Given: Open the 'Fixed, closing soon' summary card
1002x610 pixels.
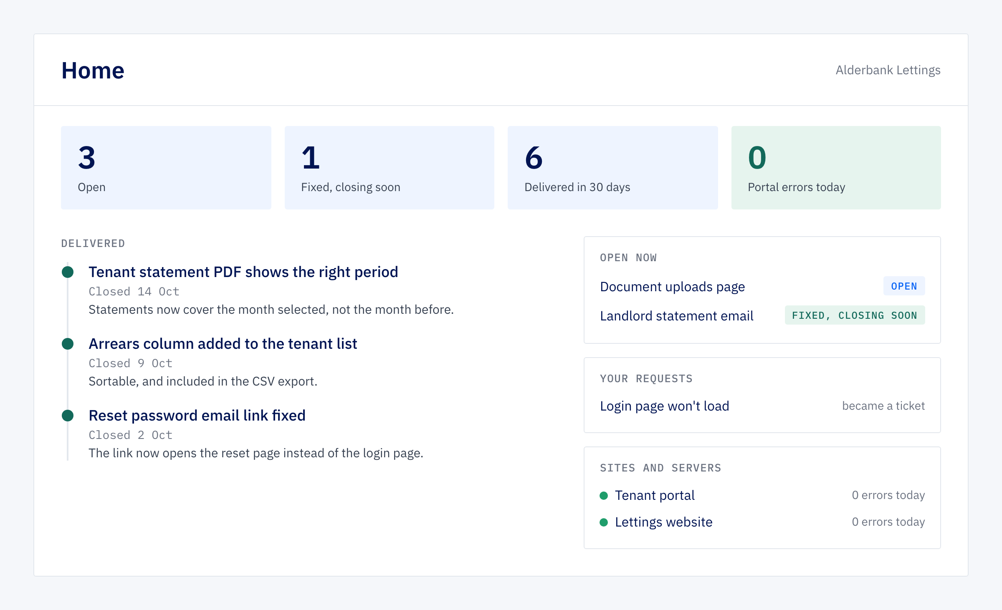Looking at the screenshot, I should coord(390,168).
